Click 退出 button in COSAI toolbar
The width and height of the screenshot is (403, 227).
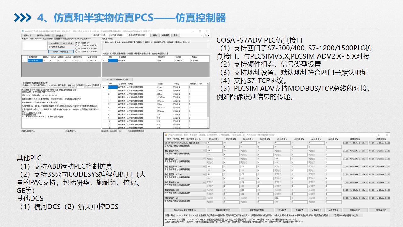click(175, 35)
